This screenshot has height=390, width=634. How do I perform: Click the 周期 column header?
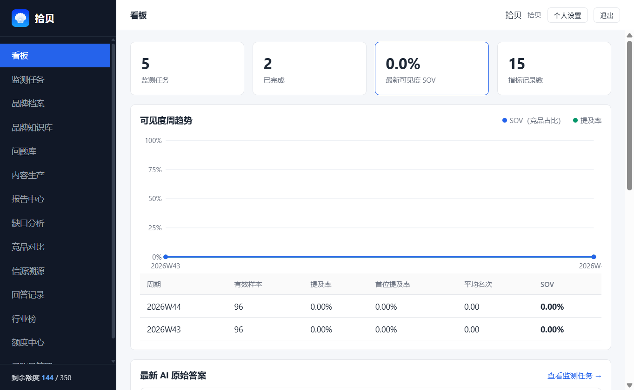click(154, 284)
